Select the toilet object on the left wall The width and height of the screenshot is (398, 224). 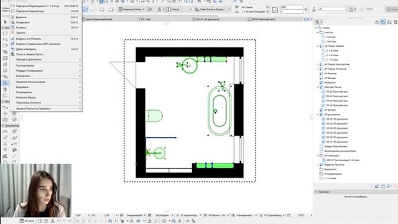pos(154,116)
